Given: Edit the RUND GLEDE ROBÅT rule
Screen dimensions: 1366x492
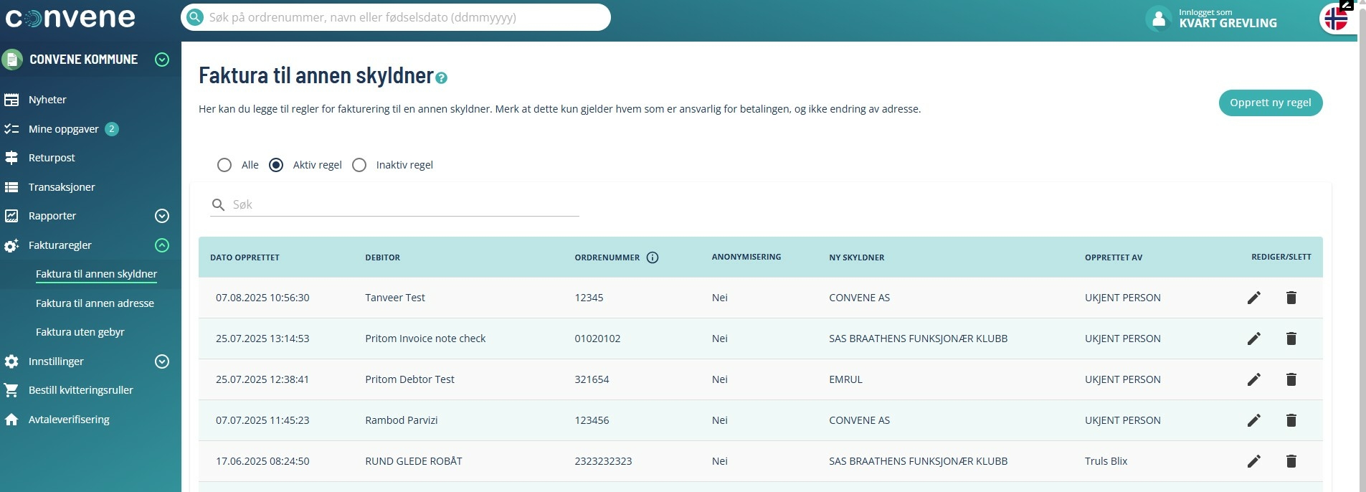Looking at the screenshot, I should click(x=1253, y=461).
